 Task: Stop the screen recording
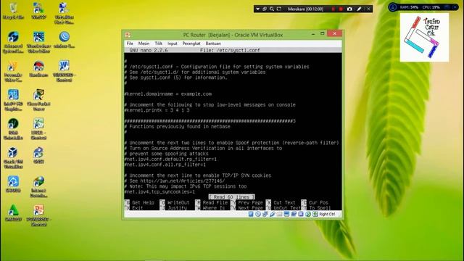[x=341, y=9]
